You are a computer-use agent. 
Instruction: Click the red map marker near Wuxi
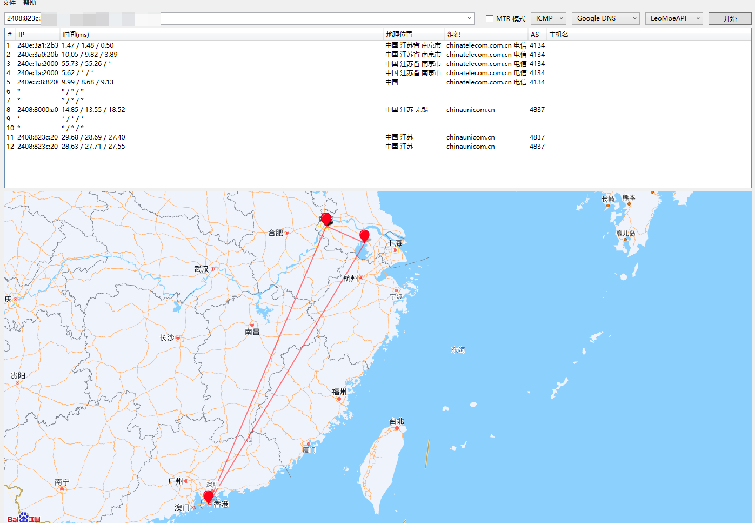coord(364,236)
